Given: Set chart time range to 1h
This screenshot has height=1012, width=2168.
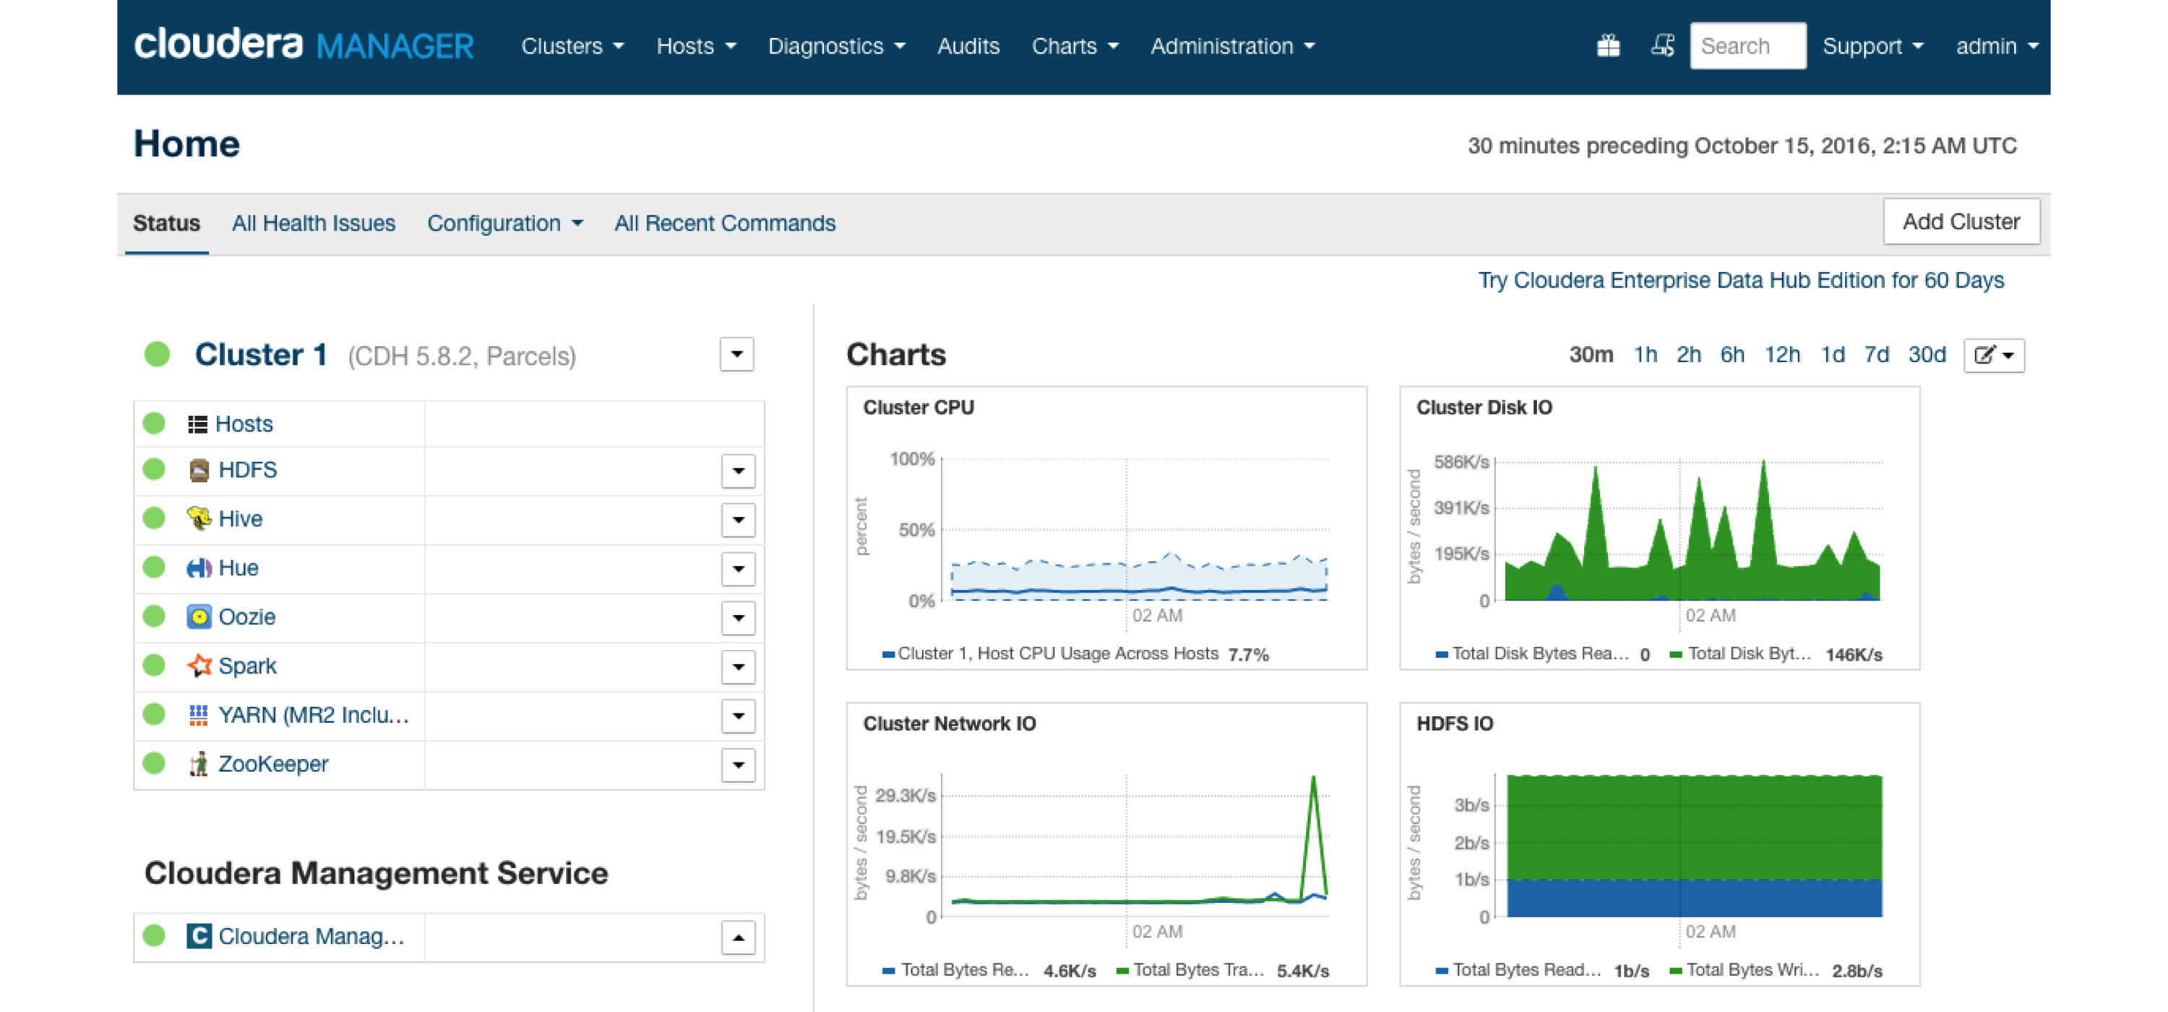Looking at the screenshot, I should pos(1646,354).
